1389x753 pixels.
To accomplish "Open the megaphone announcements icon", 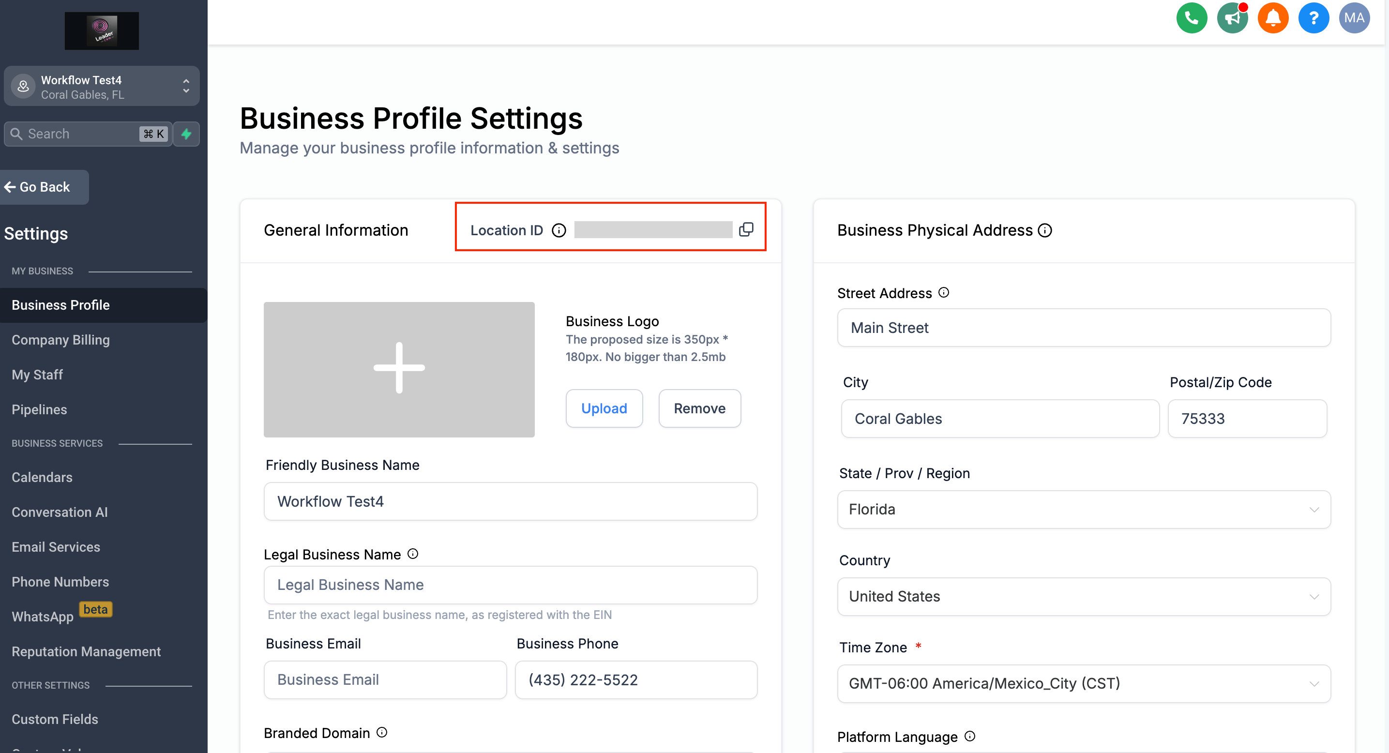I will pos(1232,18).
